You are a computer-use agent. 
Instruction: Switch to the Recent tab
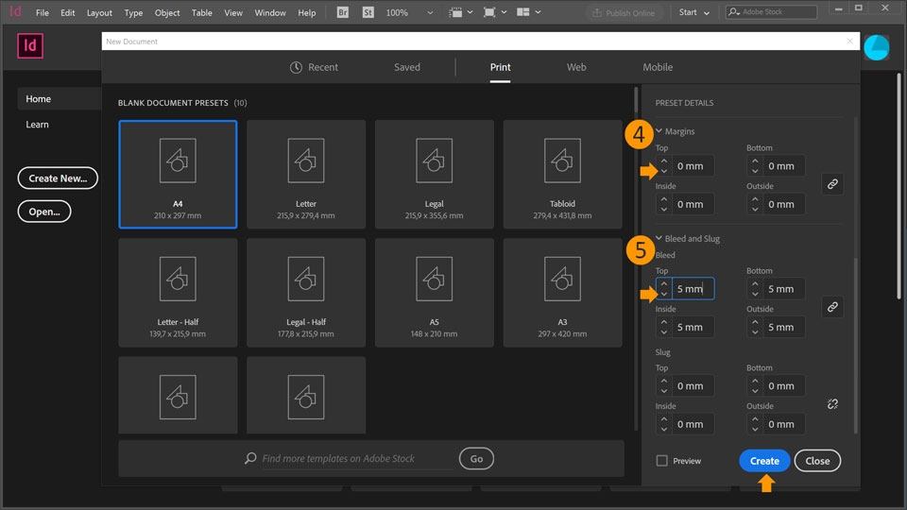[314, 67]
